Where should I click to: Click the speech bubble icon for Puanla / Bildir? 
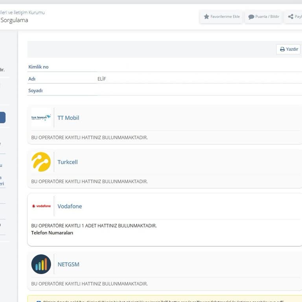tap(251, 17)
